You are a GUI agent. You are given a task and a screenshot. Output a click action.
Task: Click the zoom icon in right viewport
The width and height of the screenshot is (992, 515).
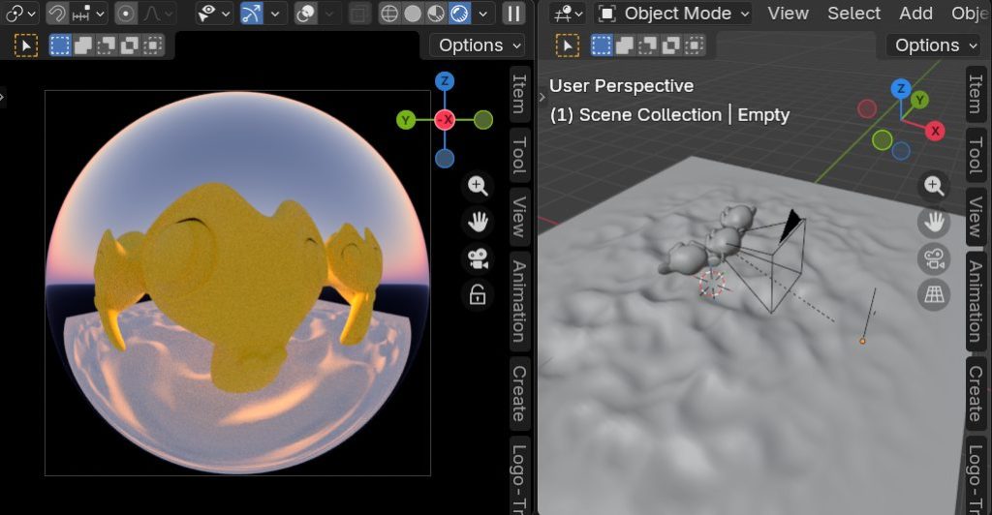(x=934, y=186)
